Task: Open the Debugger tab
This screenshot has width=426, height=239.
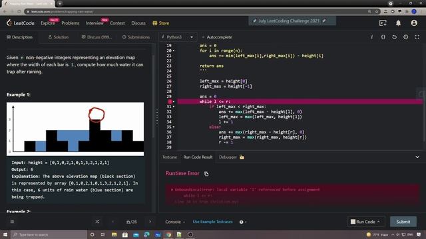Action: [x=228, y=157]
